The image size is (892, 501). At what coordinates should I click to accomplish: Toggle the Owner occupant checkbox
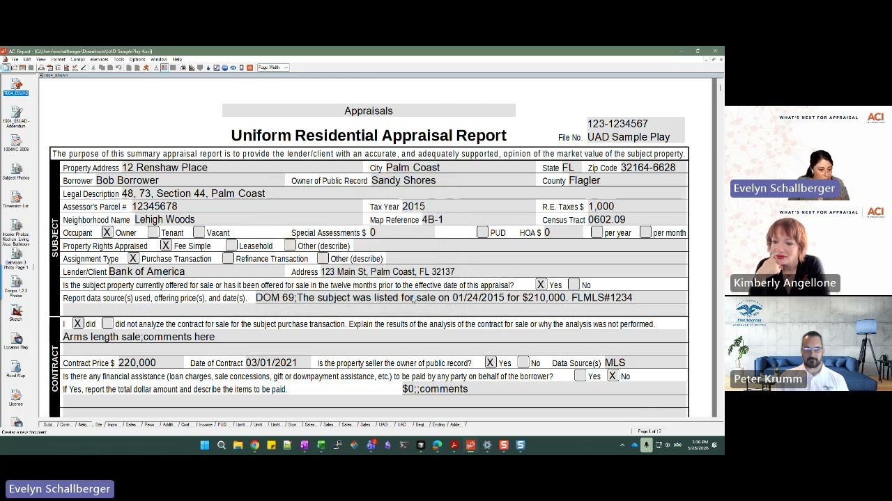pyautogui.click(x=107, y=232)
